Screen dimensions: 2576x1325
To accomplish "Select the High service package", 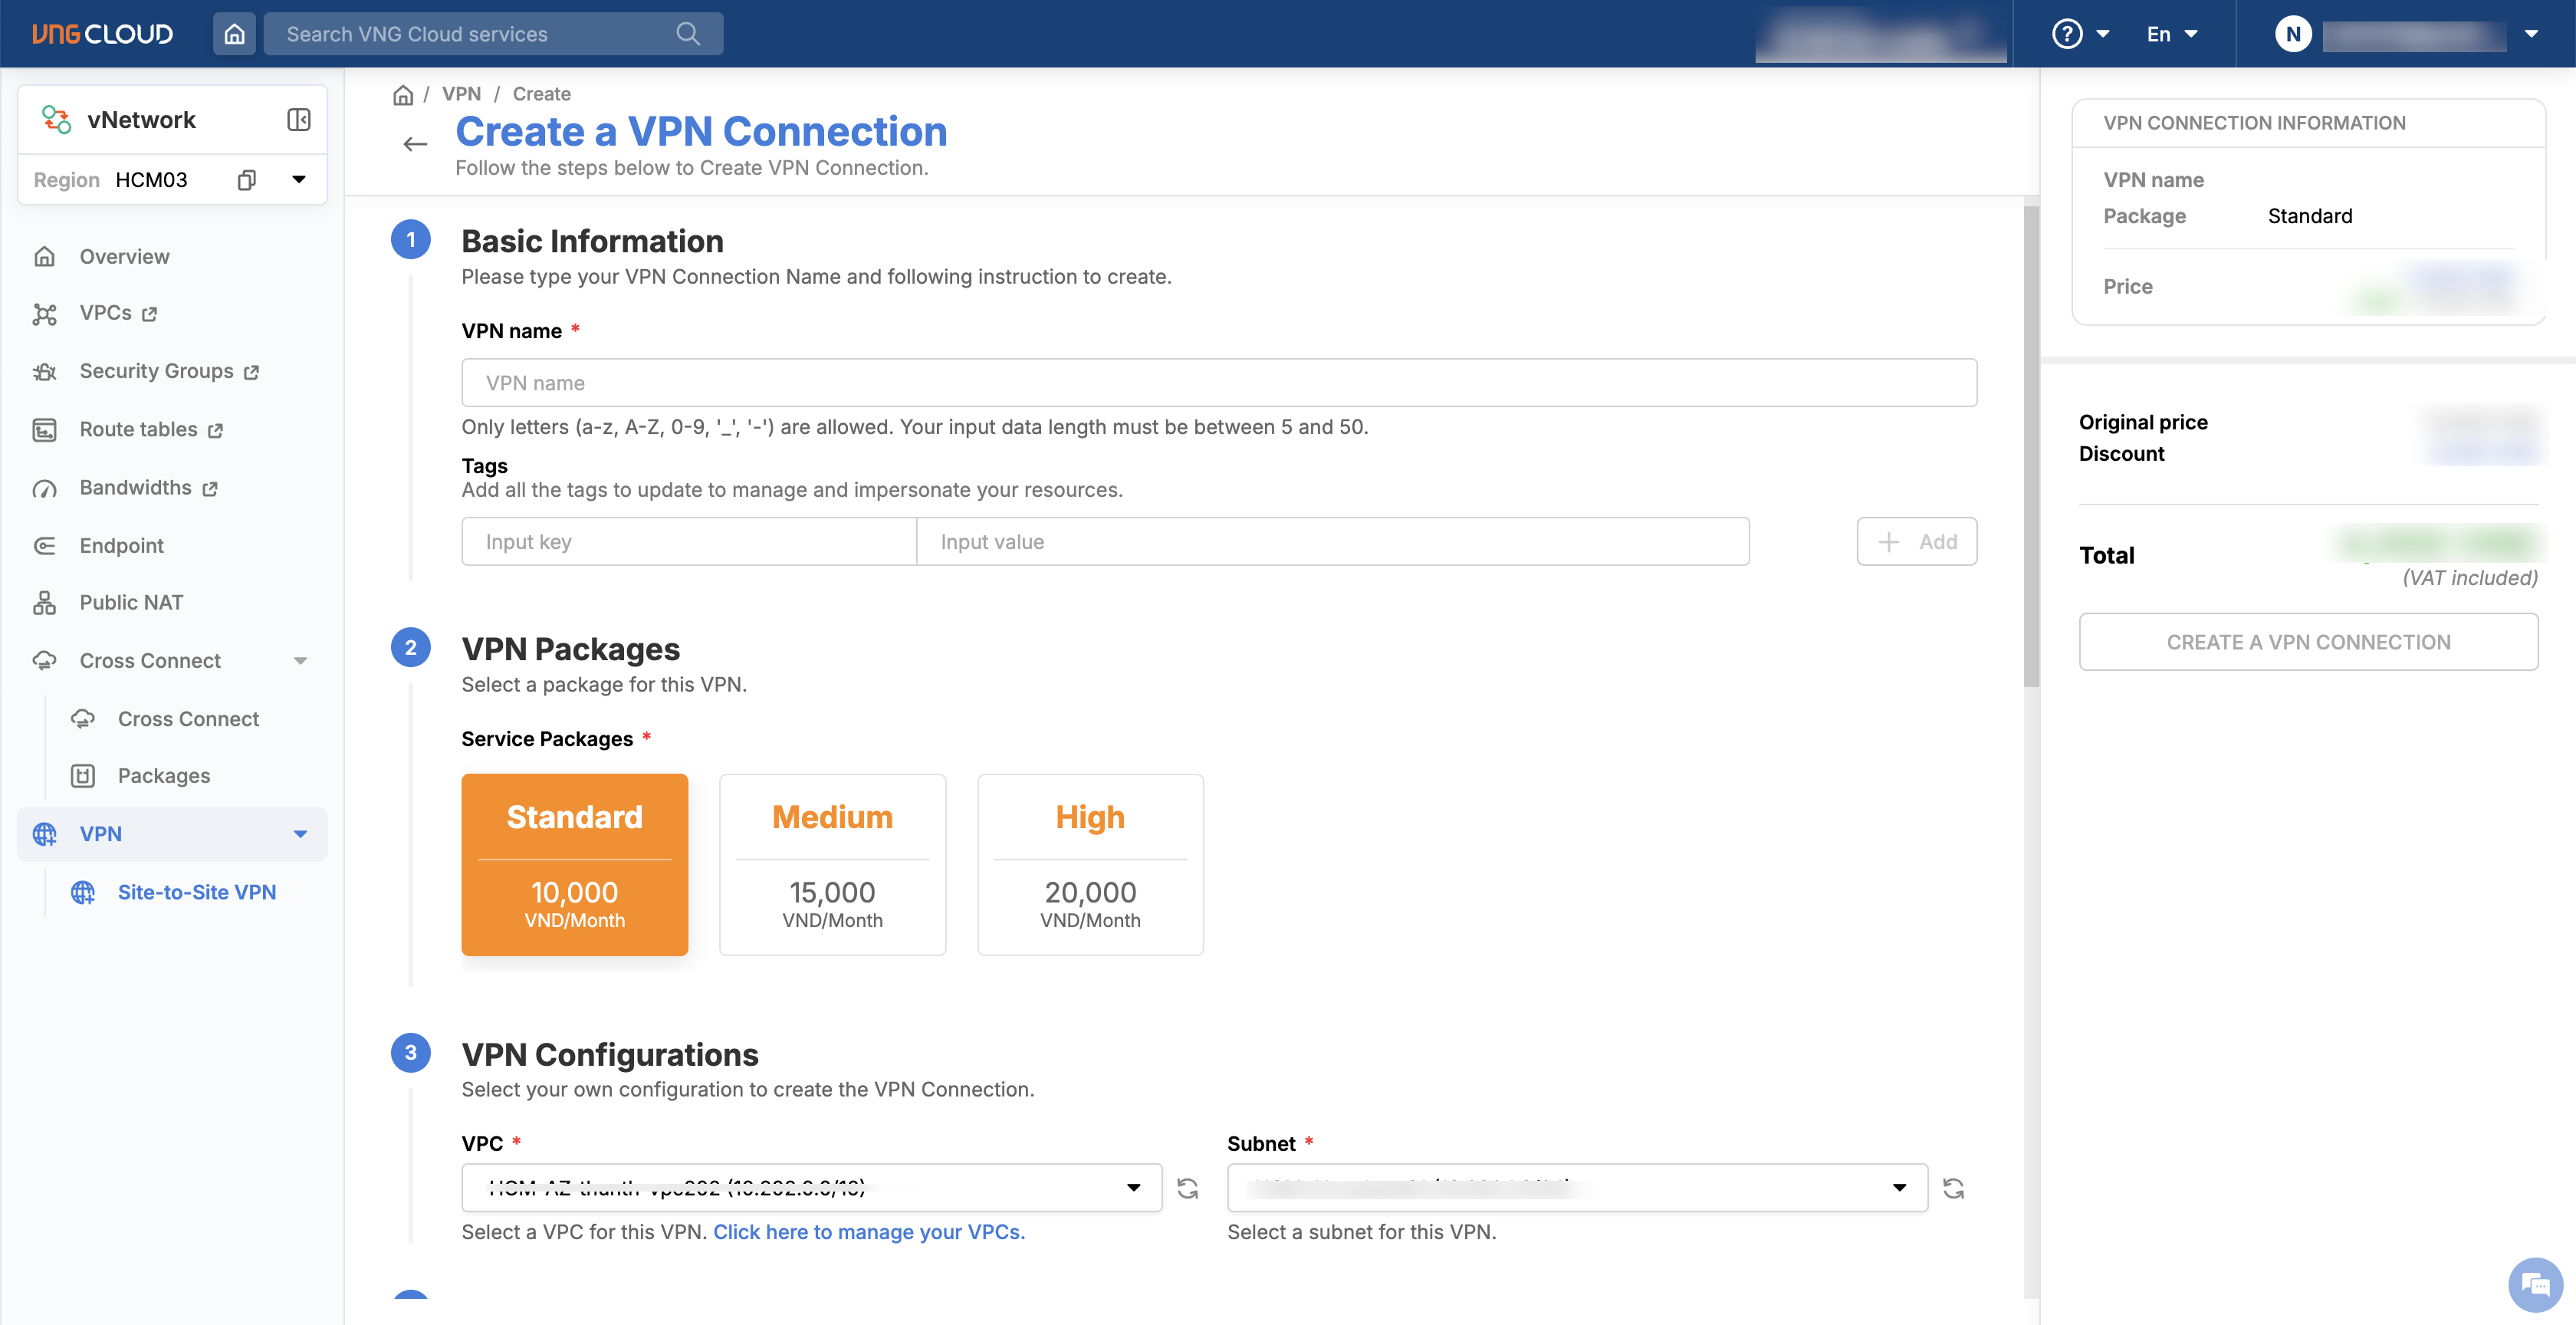I will pos(1090,864).
